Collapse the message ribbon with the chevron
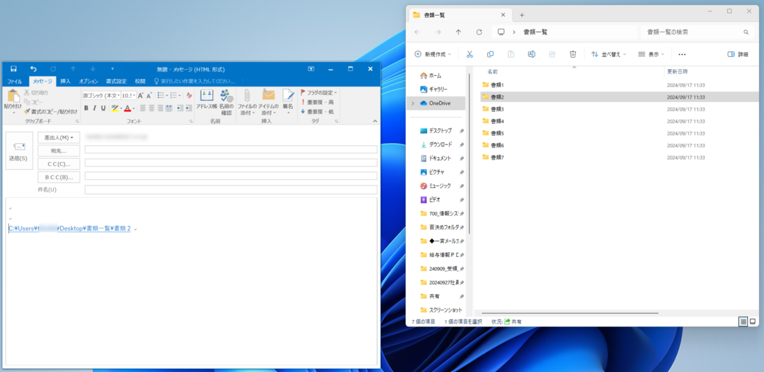This screenshot has width=764, height=372. pos(375,122)
